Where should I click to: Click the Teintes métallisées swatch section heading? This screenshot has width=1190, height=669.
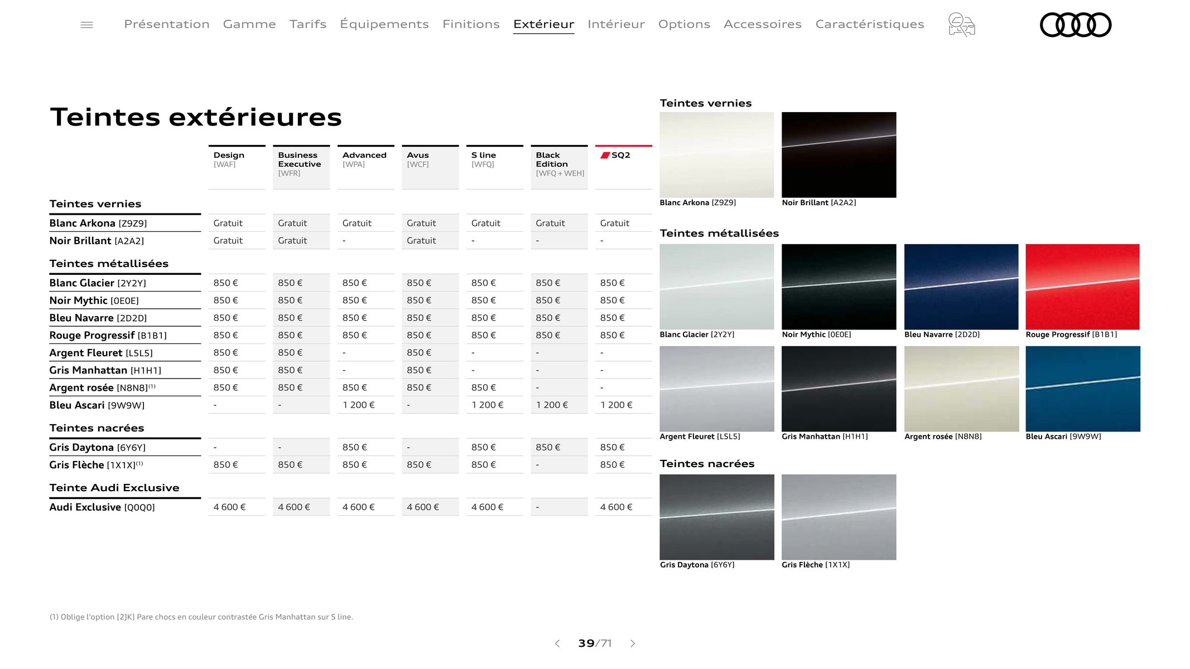719,233
